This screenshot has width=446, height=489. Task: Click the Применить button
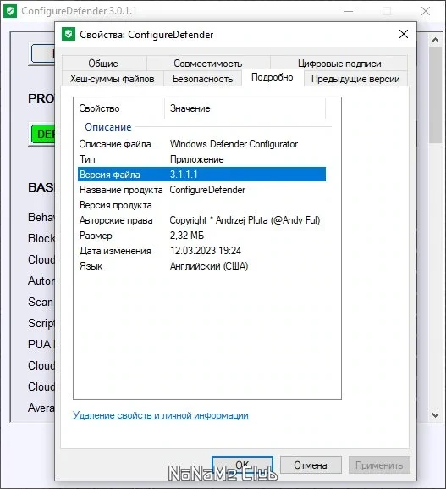tap(379, 465)
